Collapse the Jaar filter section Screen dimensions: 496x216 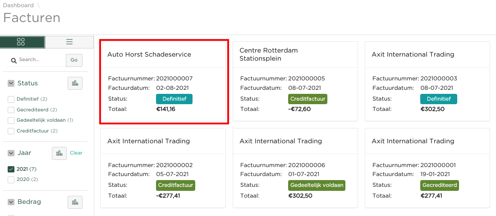[11, 153]
